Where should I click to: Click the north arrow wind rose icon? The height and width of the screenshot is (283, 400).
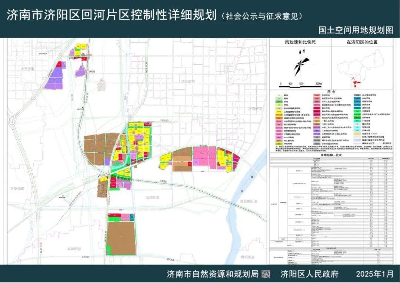coord(299,63)
